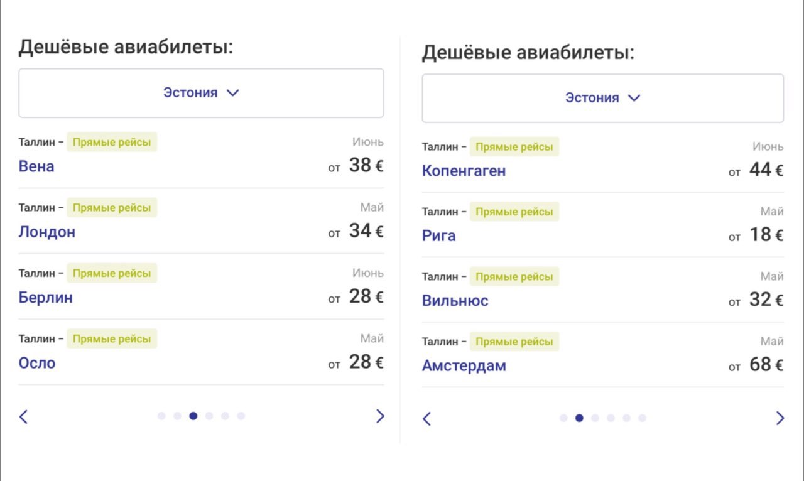Open Осло flight from Tallinn
This screenshot has width=804, height=481.
tap(37, 363)
